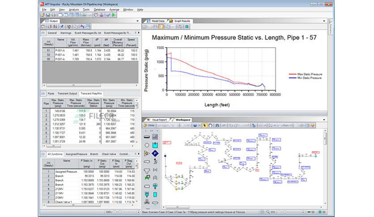Click Workspace zoom in plus button
This screenshot has width=374, height=217.
pos(303,212)
